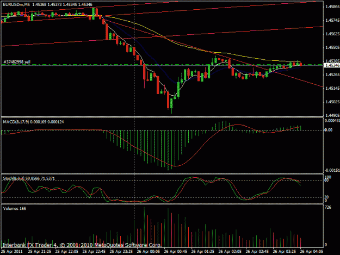
Task: Click the 25 Apr 22:45 time label
Action: (x=94, y=252)
